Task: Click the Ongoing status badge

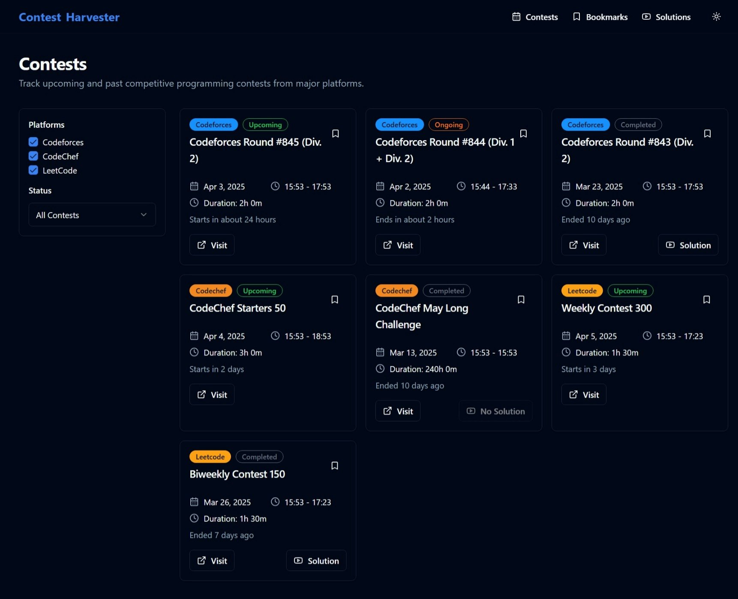Action: point(449,125)
